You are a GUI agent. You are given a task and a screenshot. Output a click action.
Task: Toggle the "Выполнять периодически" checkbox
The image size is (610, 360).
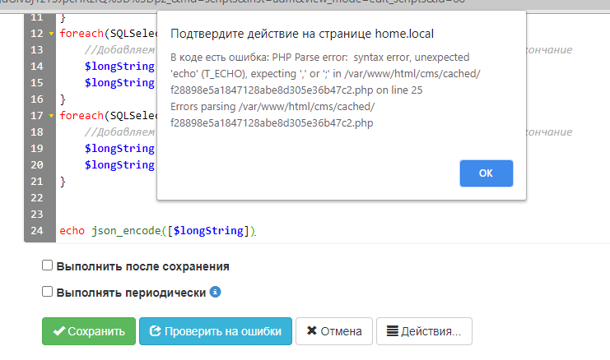tap(48, 291)
